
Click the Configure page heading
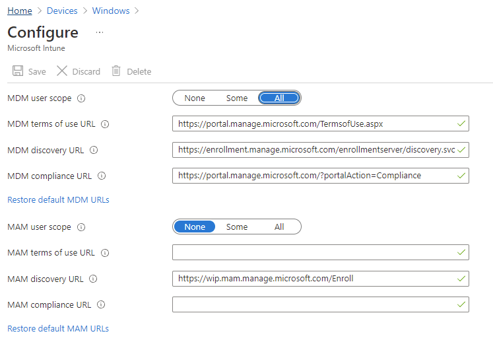coord(43,32)
